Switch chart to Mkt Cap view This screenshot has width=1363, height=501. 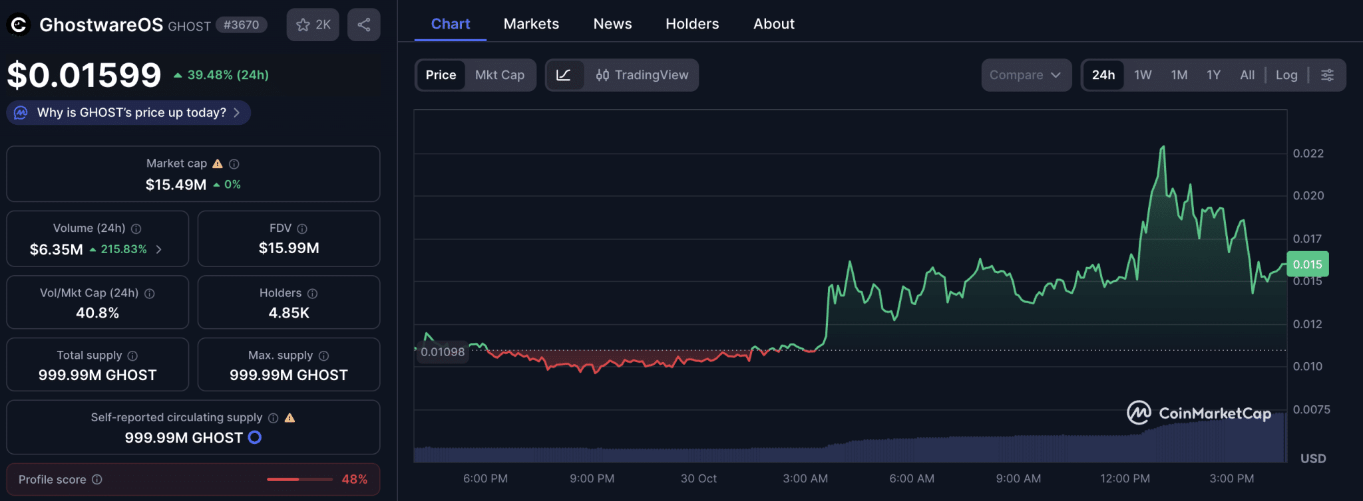[x=499, y=75]
